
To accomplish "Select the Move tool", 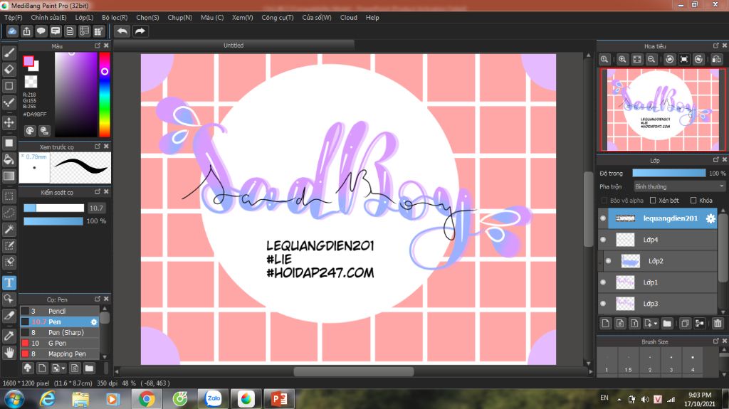I will tap(9, 122).
